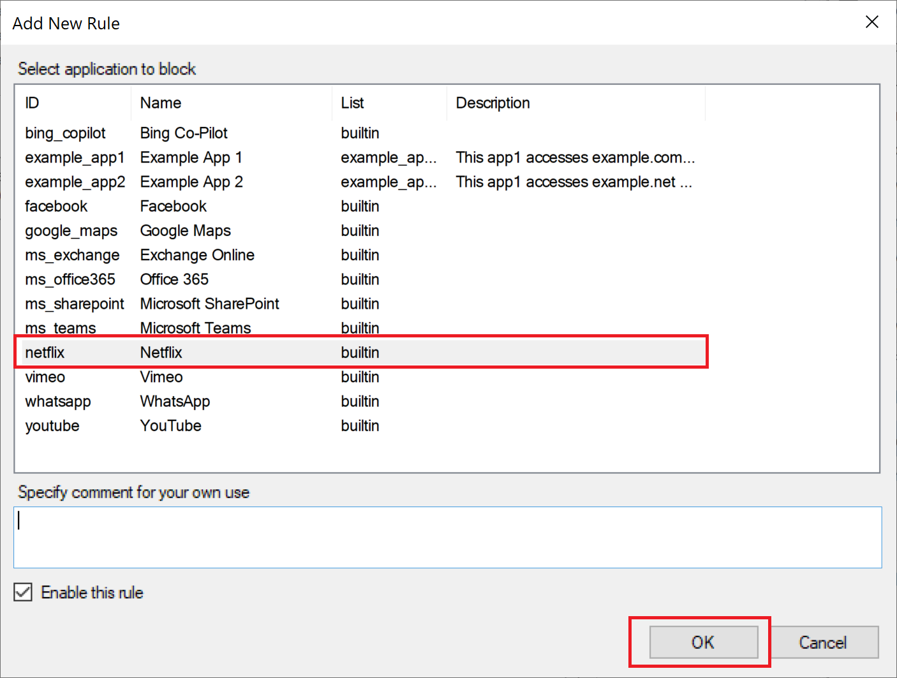
Task: Select the ms_exchange row
Action: [x=364, y=255]
